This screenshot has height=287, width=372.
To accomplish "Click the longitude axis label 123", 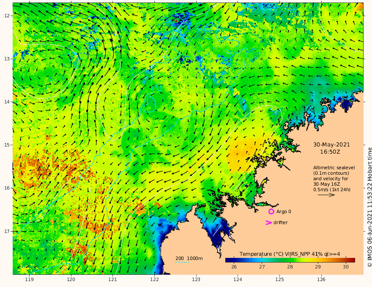I will coord(196,279).
